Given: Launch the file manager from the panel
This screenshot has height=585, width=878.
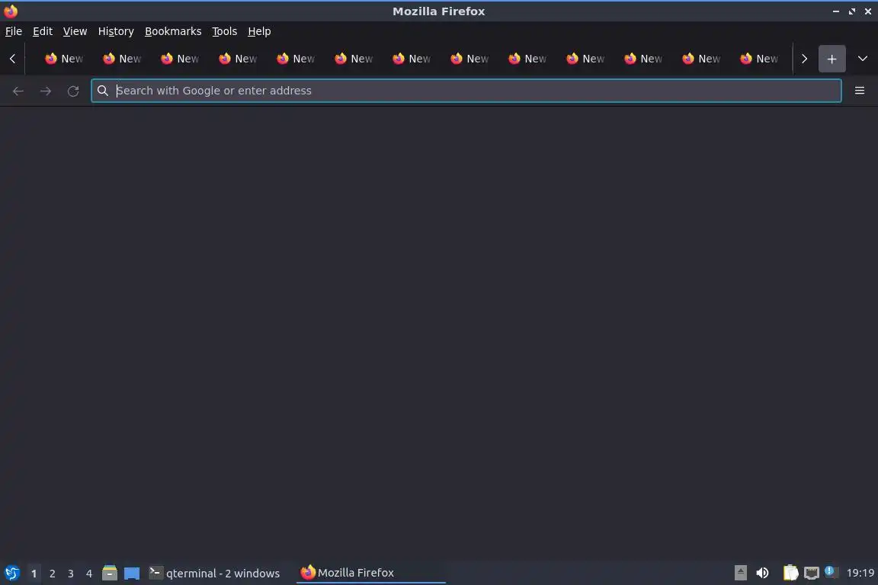Looking at the screenshot, I should click(110, 573).
